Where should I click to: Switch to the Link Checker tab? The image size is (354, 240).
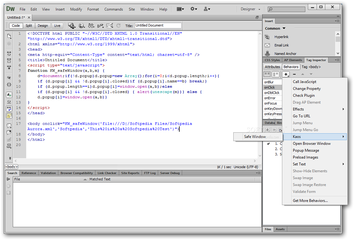[x=107, y=173]
